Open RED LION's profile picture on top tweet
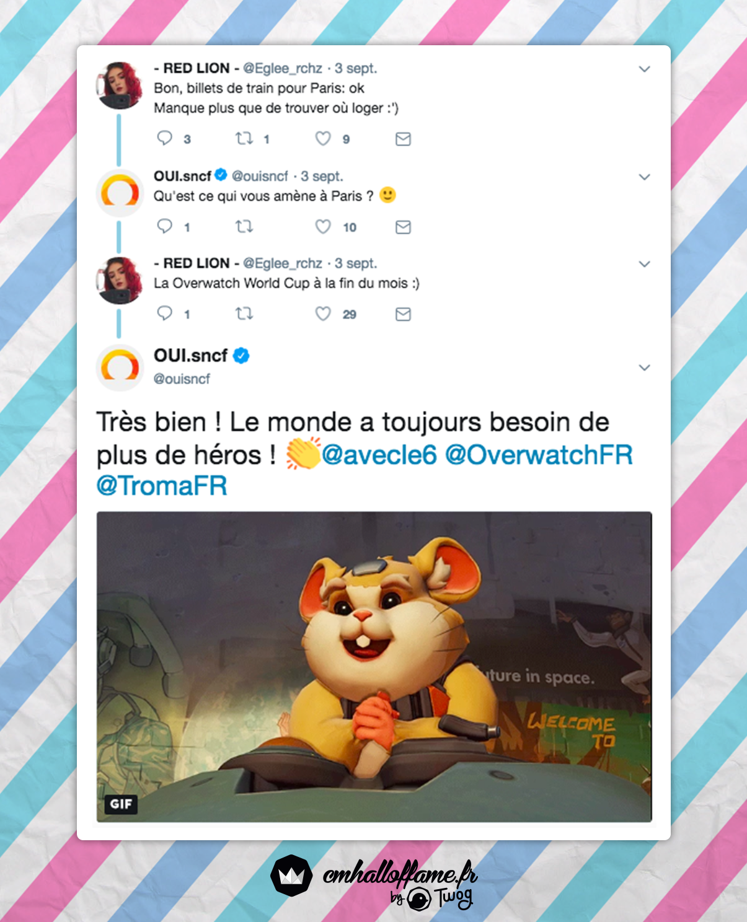The height and width of the screenshot is (922, 747). coord(120,85)
